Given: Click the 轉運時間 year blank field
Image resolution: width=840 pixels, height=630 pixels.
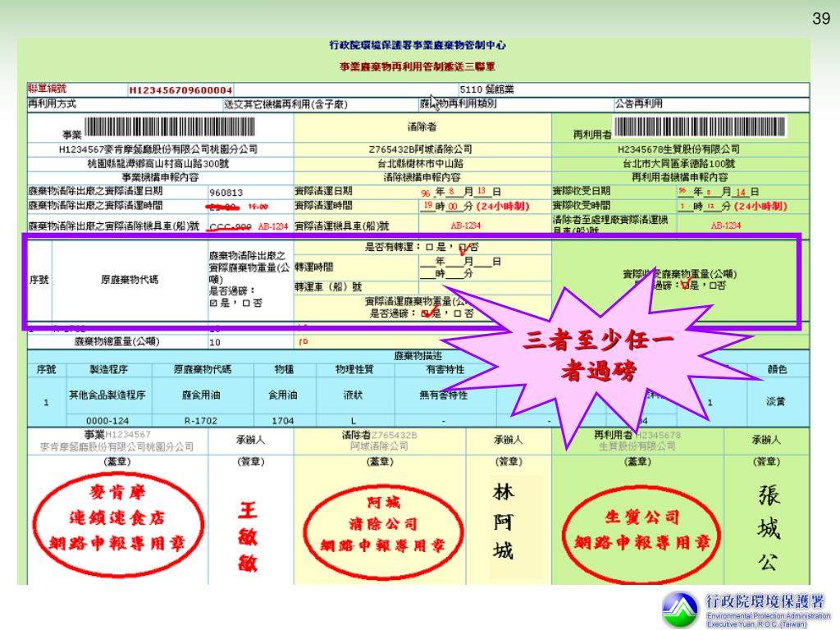Looking at the screenshot, I should (427, 262).
